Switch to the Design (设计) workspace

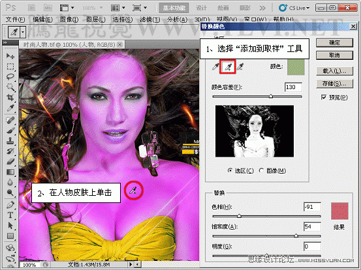(202, 8)
